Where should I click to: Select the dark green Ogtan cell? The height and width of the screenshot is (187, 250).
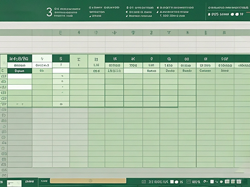click(19, 71)
